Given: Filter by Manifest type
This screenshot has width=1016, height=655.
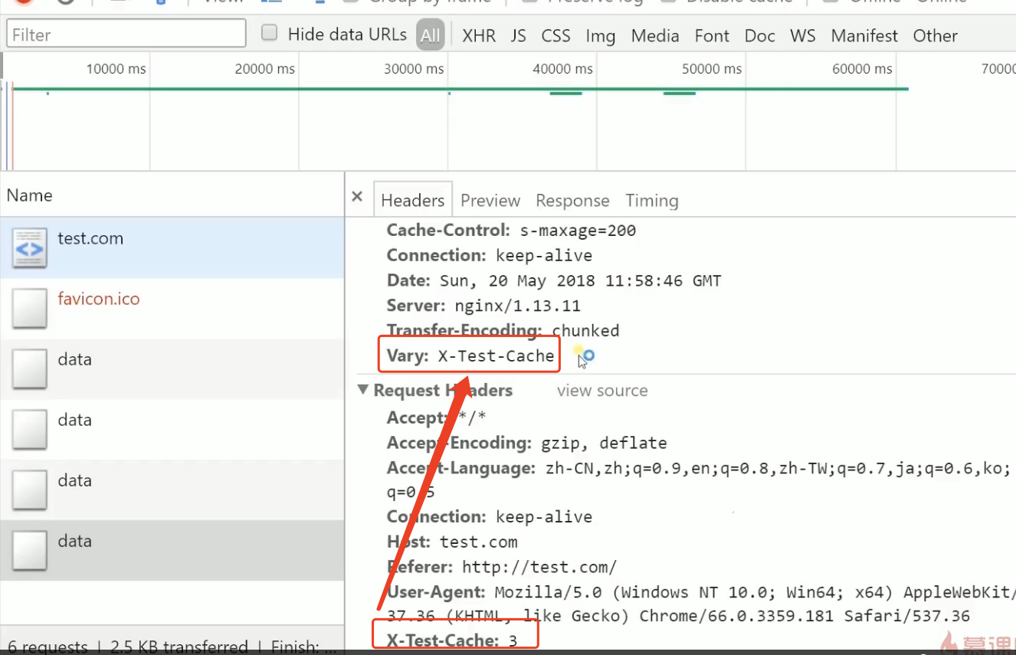Looking at the screenshot, I should pos(864,36).
